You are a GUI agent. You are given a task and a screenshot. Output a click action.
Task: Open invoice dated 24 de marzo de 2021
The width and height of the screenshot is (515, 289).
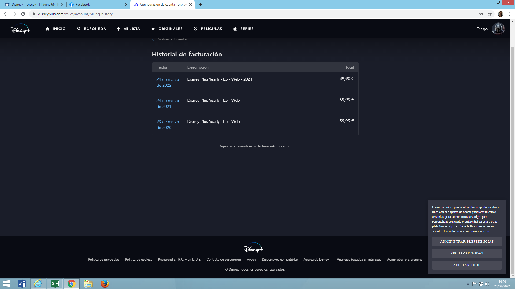tap(168, 104)
